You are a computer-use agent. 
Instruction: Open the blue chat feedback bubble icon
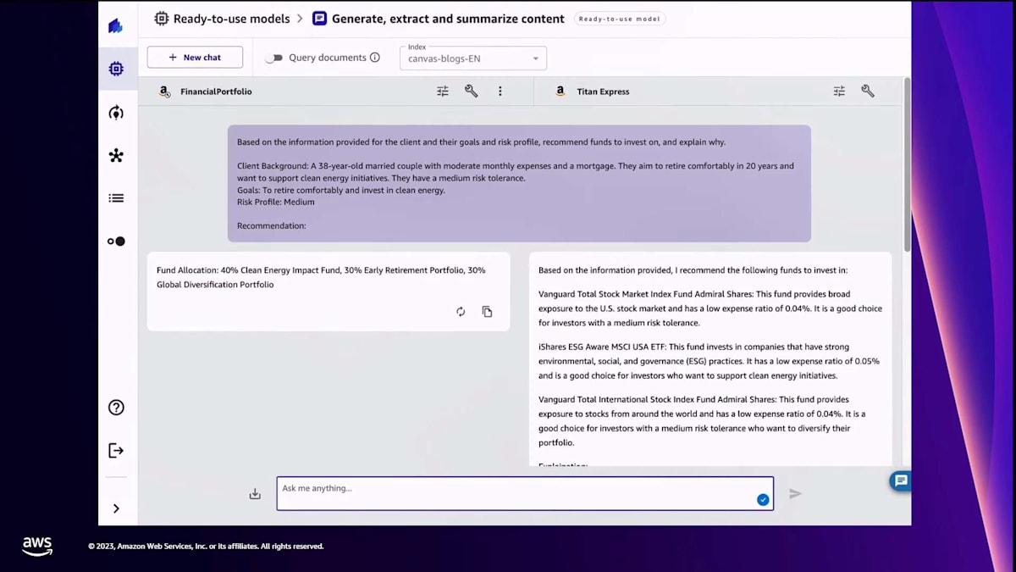click(x=901, y=481)
